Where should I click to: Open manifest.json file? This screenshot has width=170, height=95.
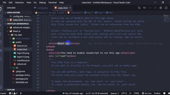pos(23,60)
